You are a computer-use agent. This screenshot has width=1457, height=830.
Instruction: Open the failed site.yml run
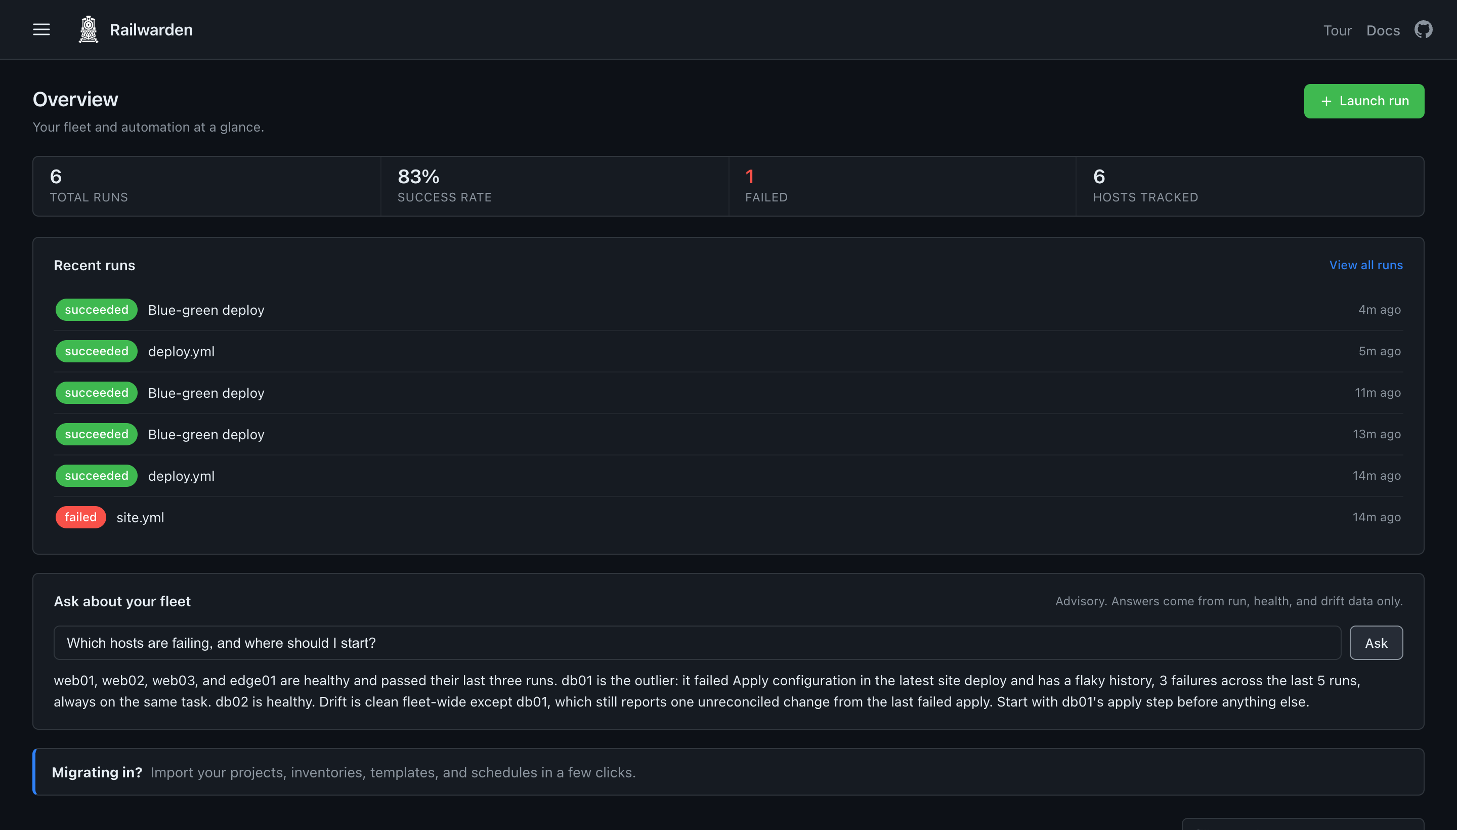tap(727, 517)
